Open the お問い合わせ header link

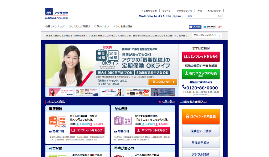click(214, 11)
